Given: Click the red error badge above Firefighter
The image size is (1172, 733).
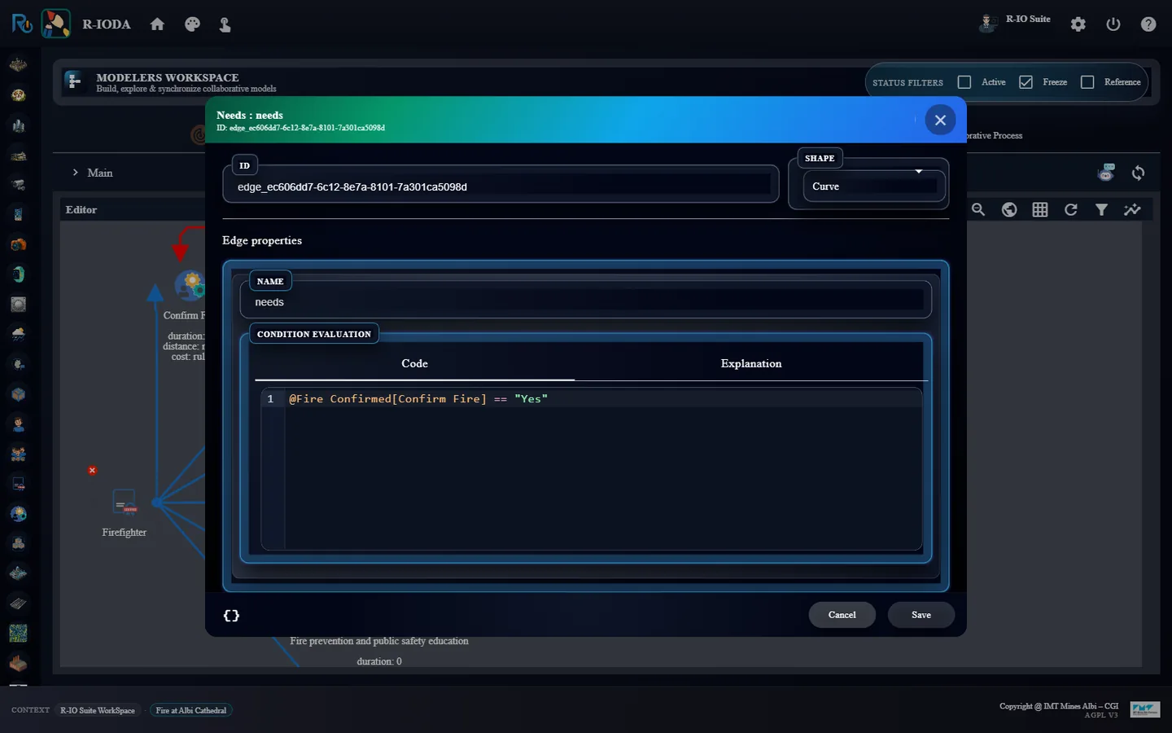Looking at the screenshot, I should pyautogui.click(x=92, y=470).
